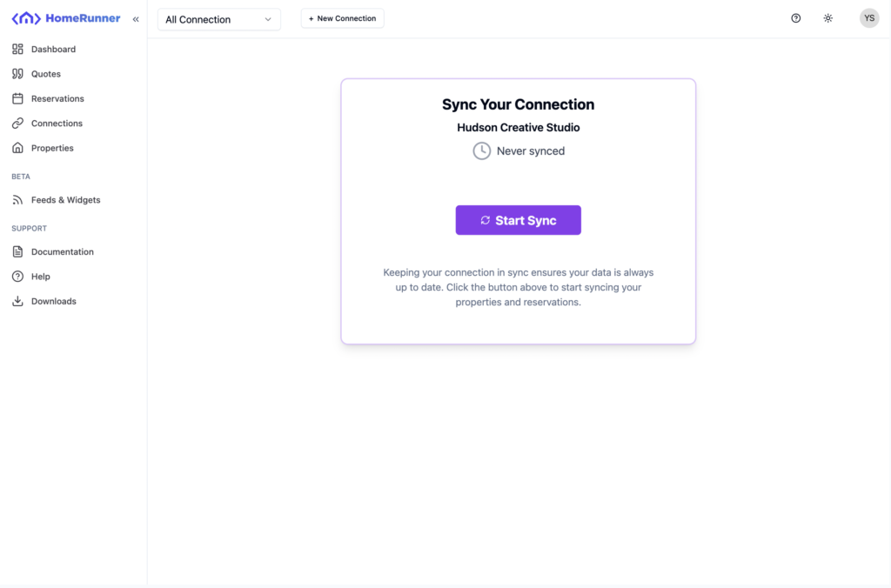
Task: Open the Help sidebar menu item
Action: (x=40, y=277)
